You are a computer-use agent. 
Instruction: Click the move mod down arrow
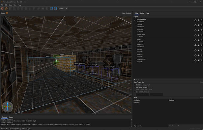[x=179, y=126]
